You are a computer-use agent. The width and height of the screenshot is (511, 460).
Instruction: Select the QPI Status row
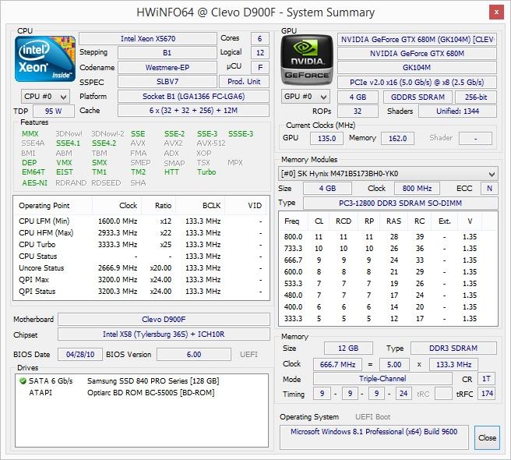(x=141, y=292)
